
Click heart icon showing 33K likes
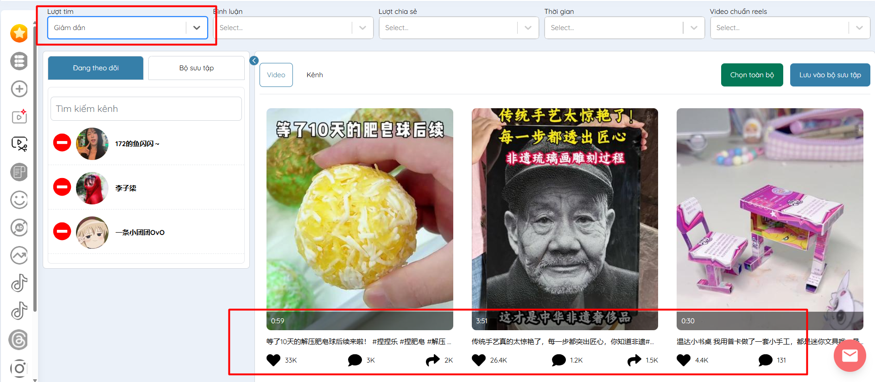point(273,360)
